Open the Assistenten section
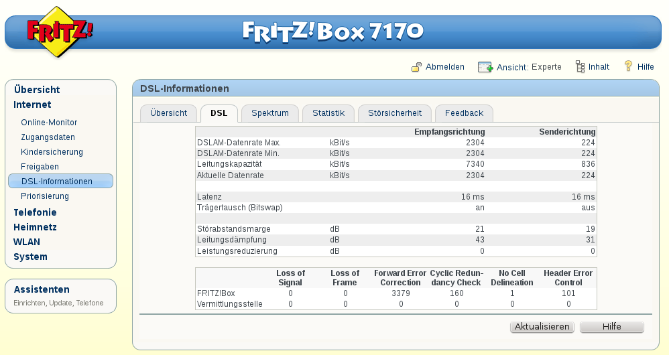Image resolution: width=669 pixels, height=355 pixels. pos(42,289)
